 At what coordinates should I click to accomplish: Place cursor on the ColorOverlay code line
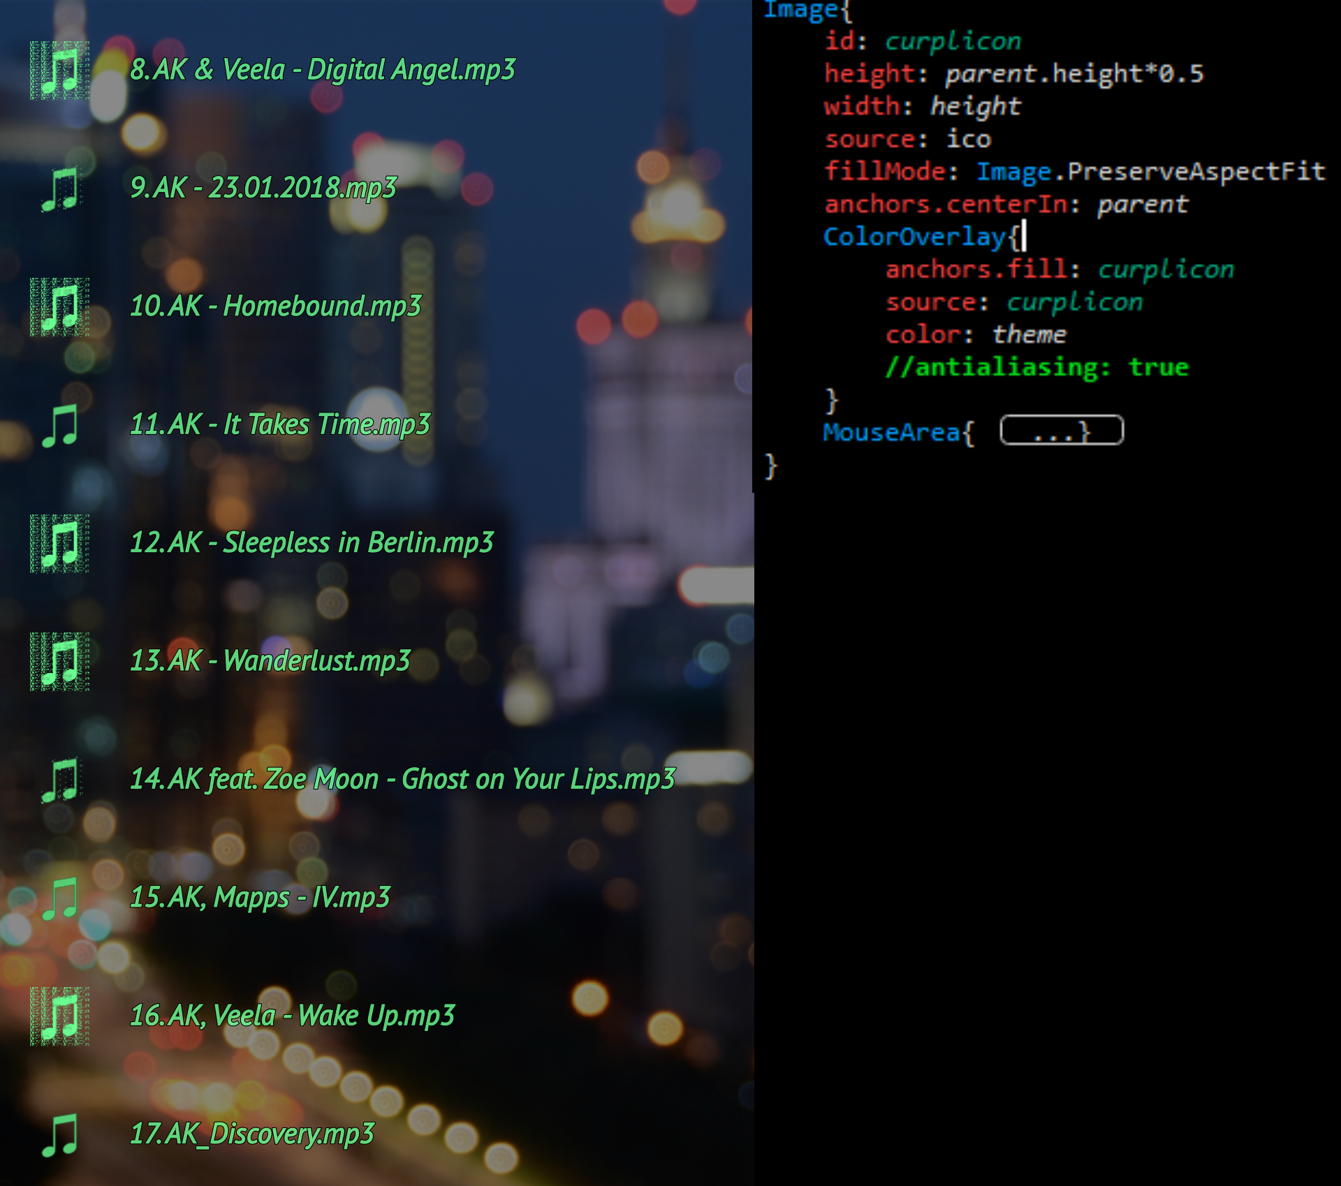click(923, 237)
